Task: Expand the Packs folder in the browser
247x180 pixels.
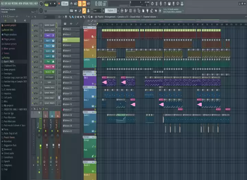Action: [x=5, y=129]
